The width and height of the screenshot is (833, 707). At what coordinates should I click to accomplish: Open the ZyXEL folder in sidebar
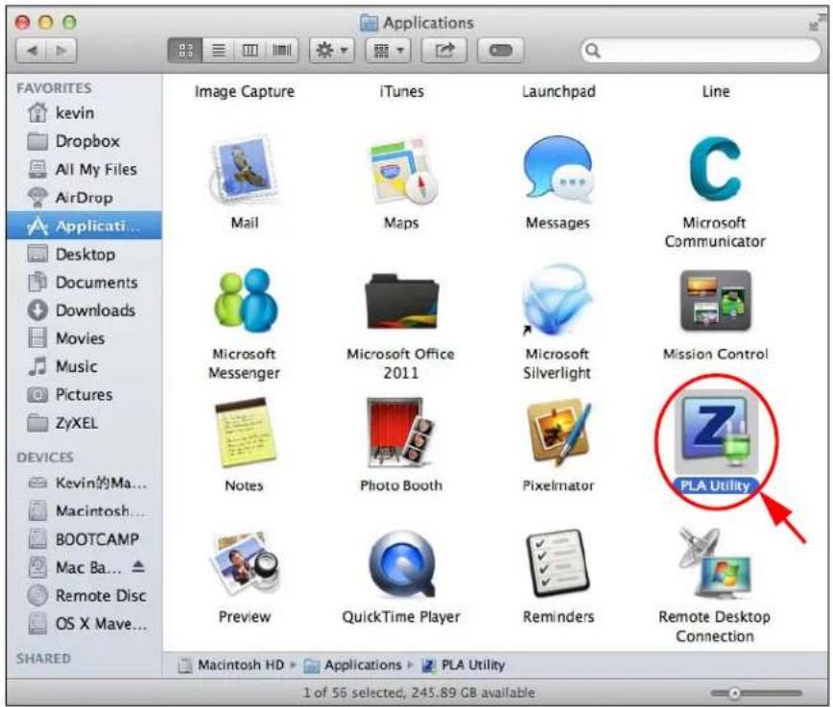pyautogui.click(x=83, y=423)
